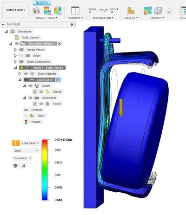
Task: Toggle visibility of Simulation Model 1
Action: [x=17, y=44]
